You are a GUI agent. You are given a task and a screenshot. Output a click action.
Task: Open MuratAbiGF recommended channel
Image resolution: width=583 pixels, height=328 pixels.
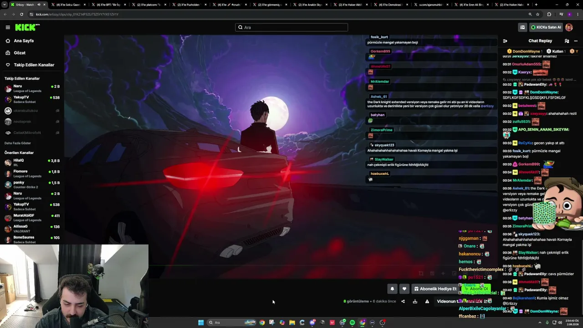click(32, 217)
